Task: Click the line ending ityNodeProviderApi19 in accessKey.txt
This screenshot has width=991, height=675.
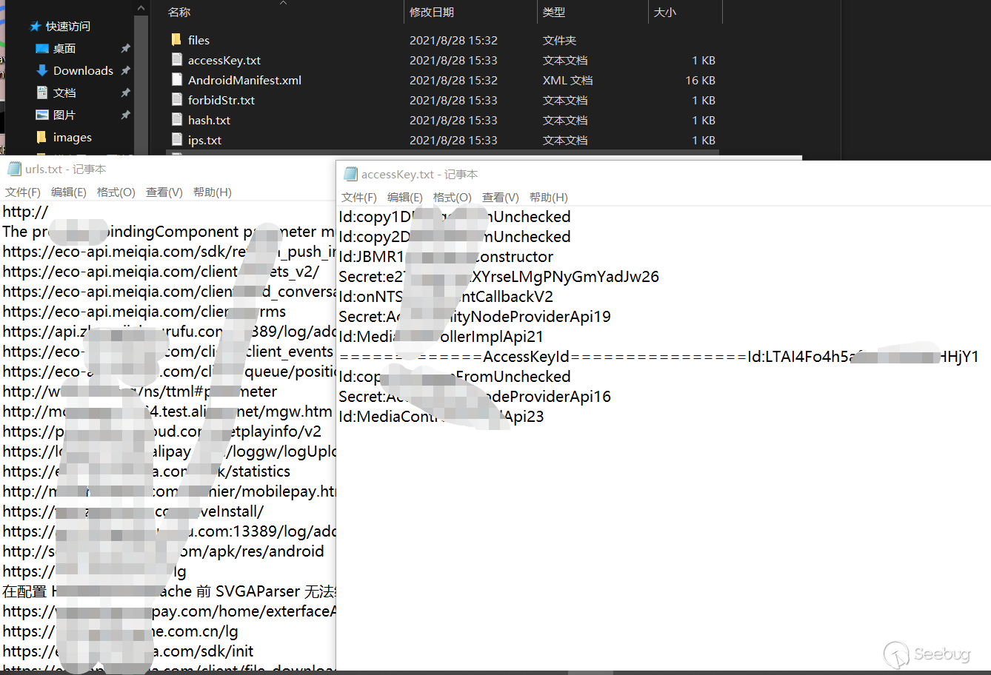Action: [475, 317]
